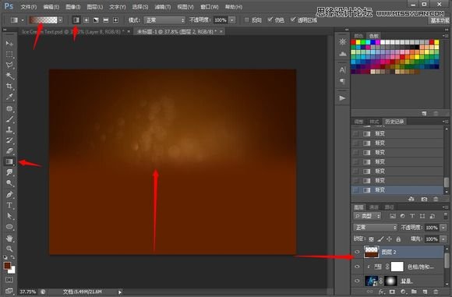This screenshot has height=297, width=452.
Task: Open the Actions panel play icon
Action: 342,98
